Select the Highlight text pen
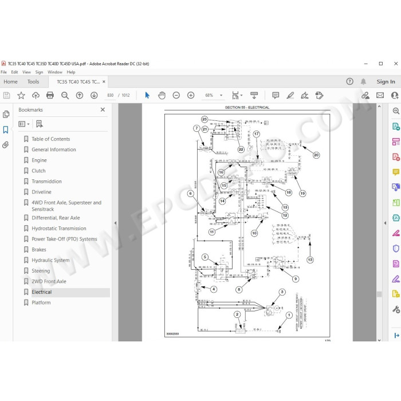The height and width of the screenshot is (401, 401). pos(290,96)
